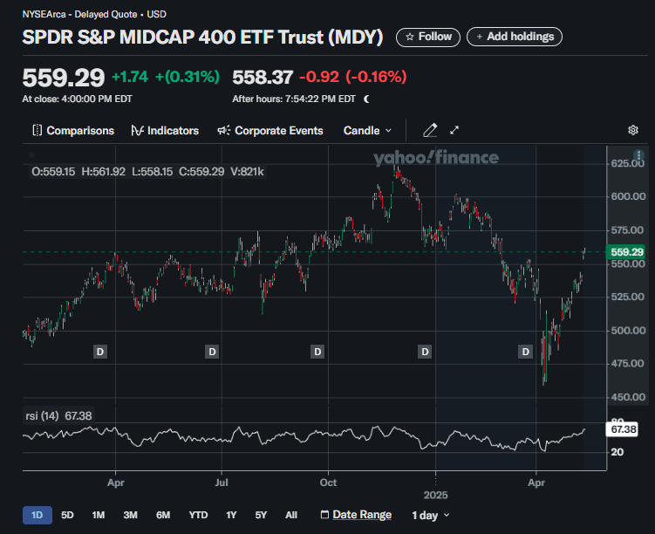Select the 1D time range
This screenshot has width=655, height=534.
pos(37,515)
